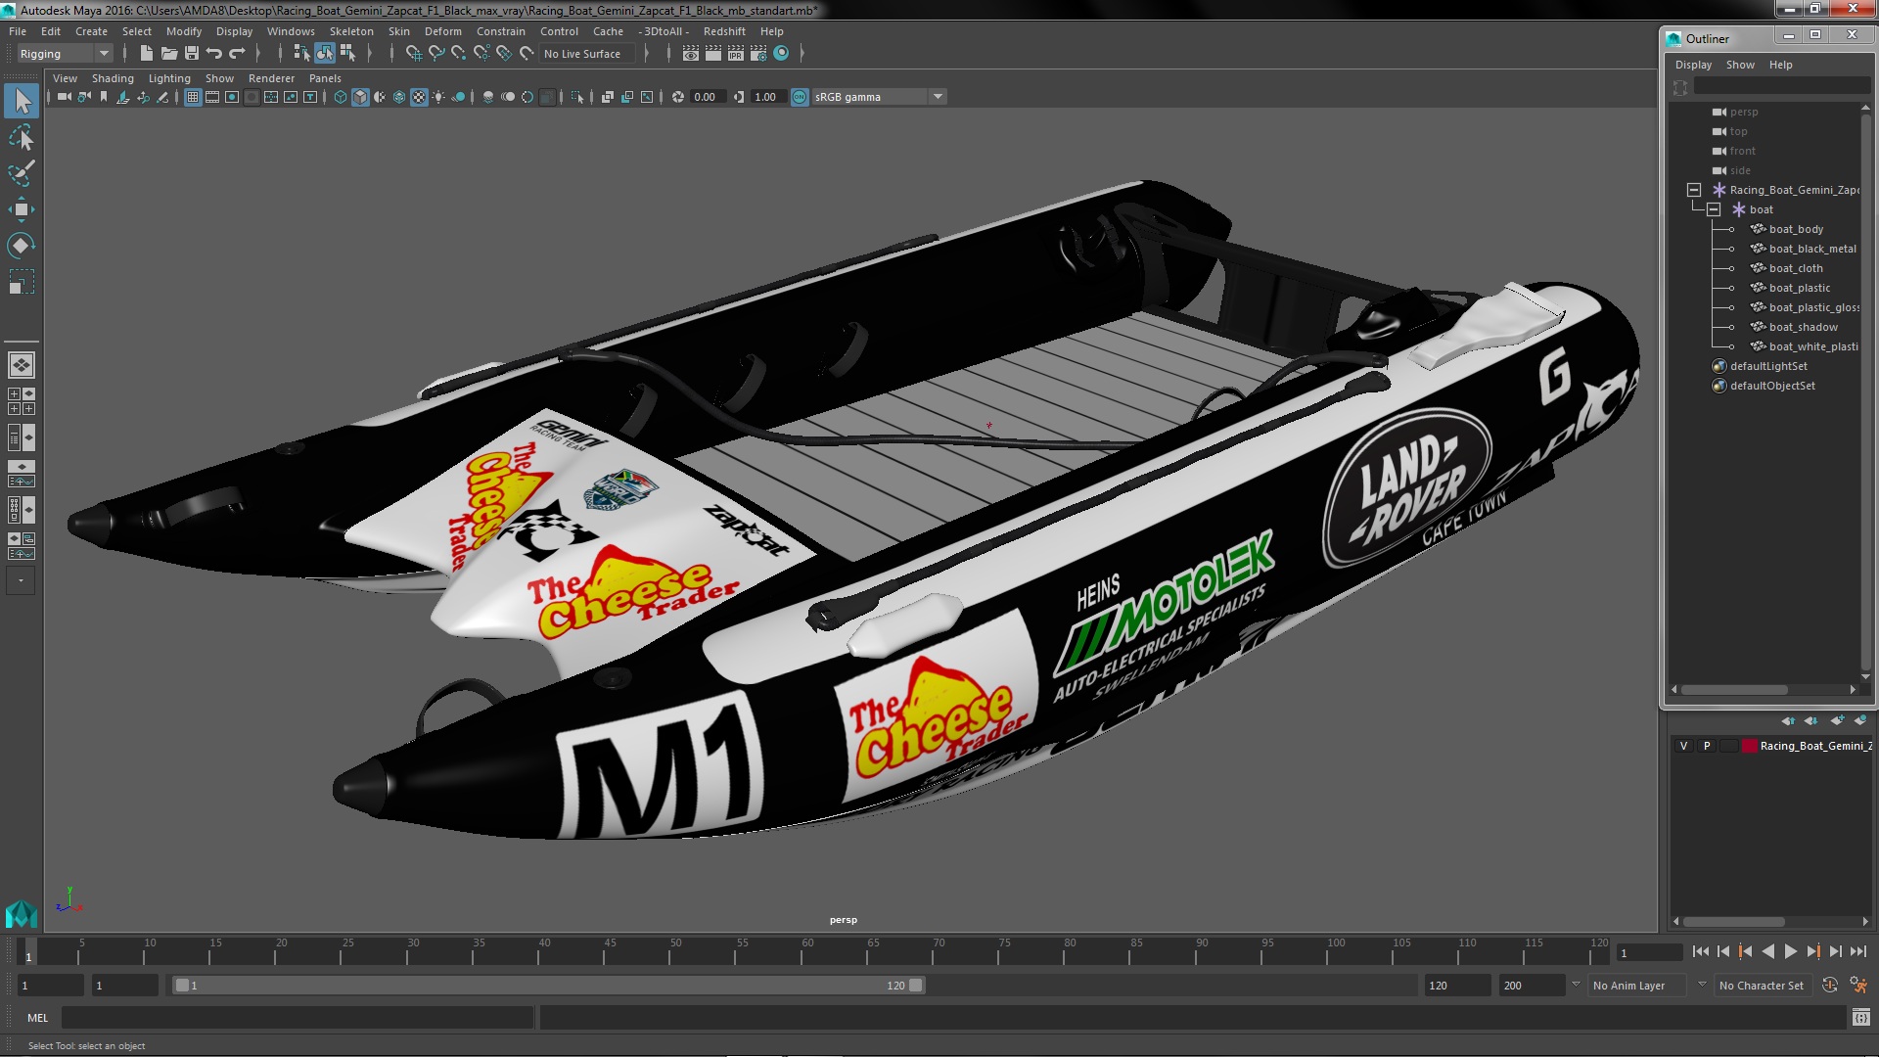Click the No Live Surface button
The height and width of the screenshot is (1057, 1879).
[582, 54]
